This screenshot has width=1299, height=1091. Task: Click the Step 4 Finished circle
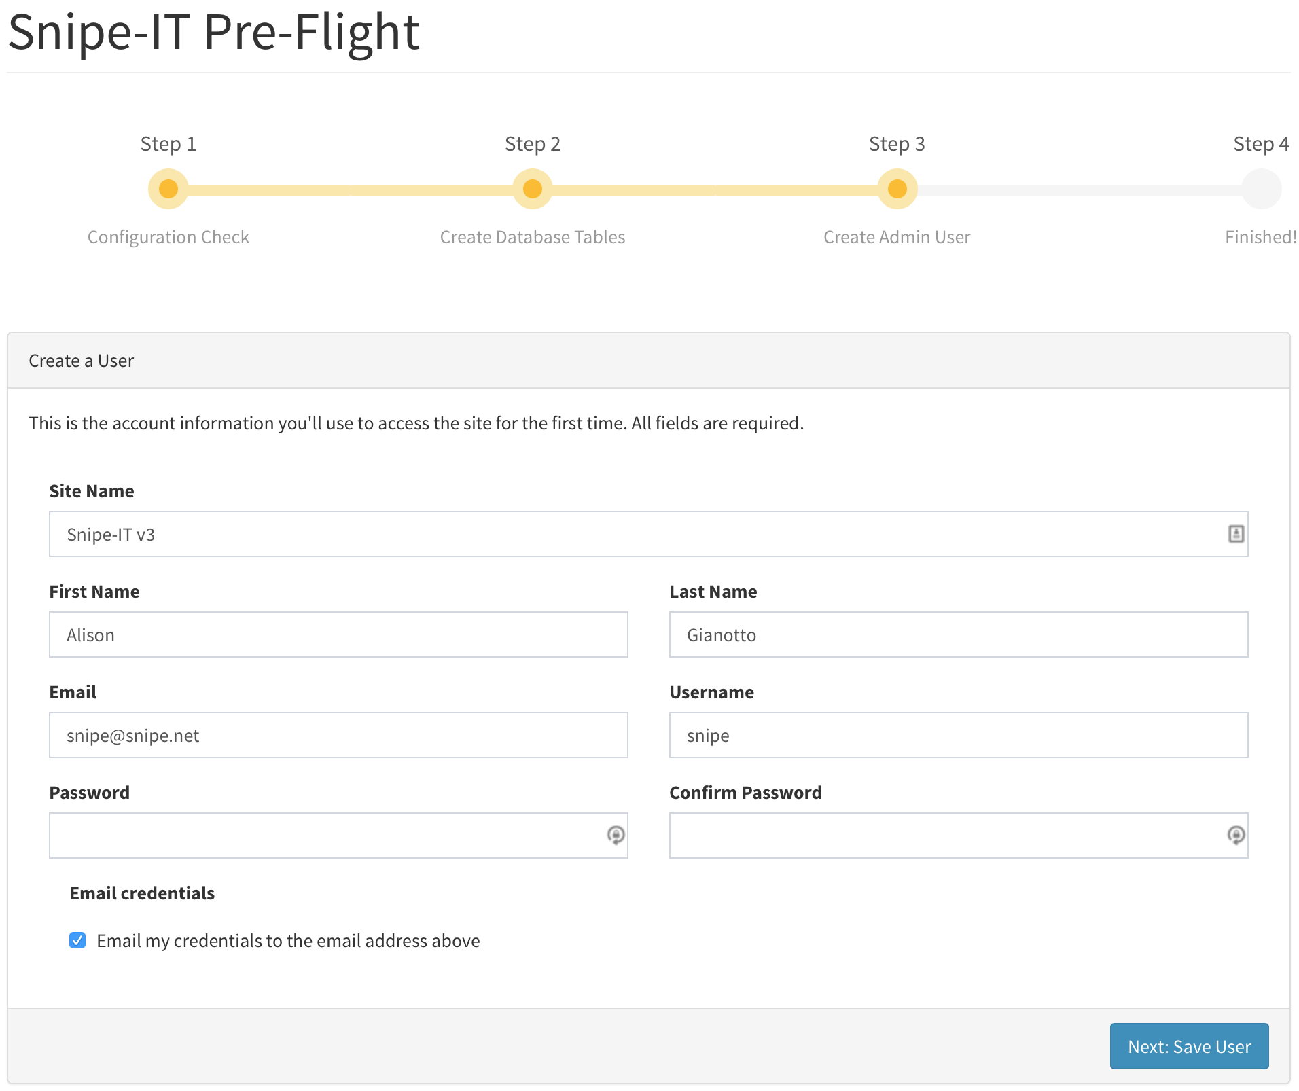click(1261, 189)
